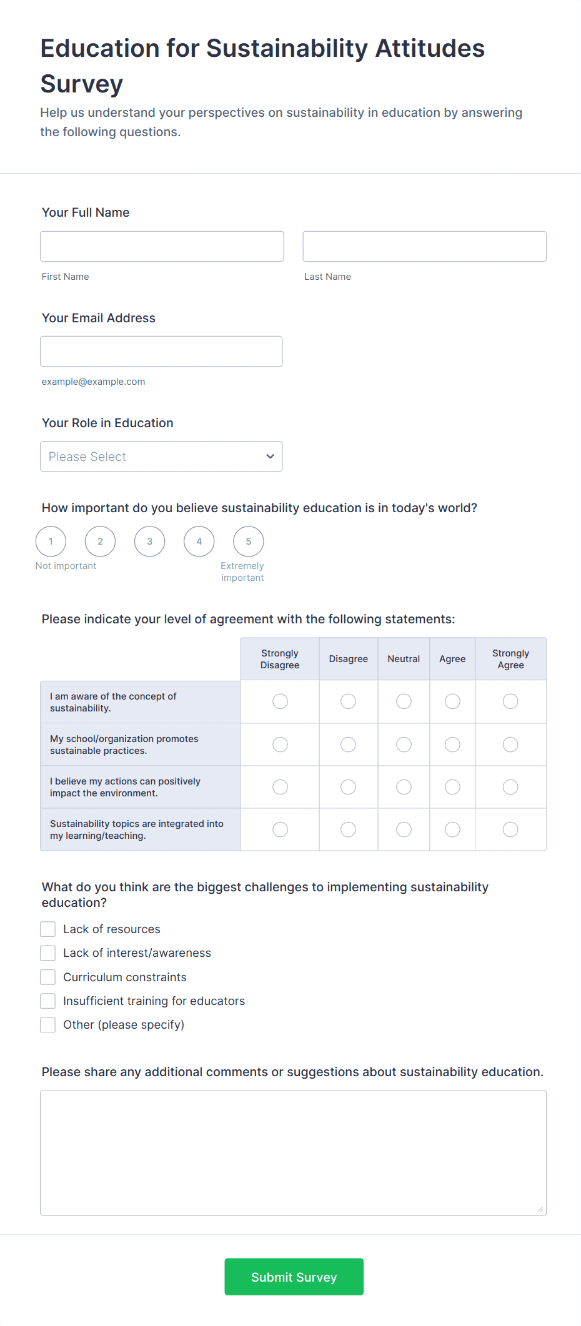Enable the Lack of interest/awareness checkbox

tap(47, 952)
